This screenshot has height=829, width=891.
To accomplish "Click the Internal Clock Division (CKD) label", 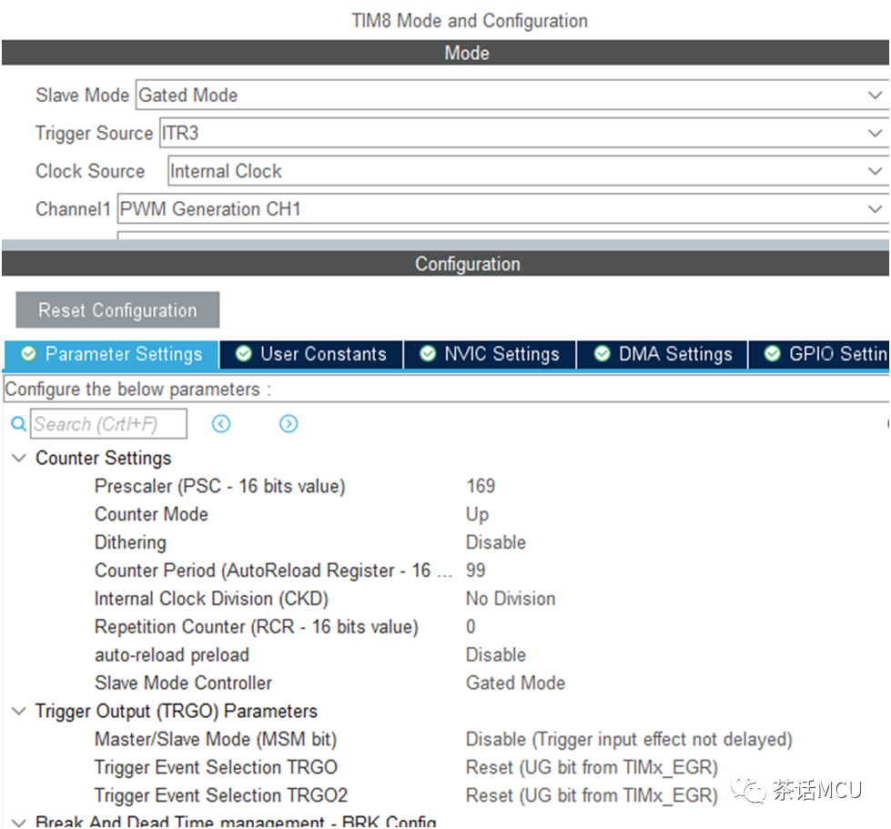I will coord(211,598).
